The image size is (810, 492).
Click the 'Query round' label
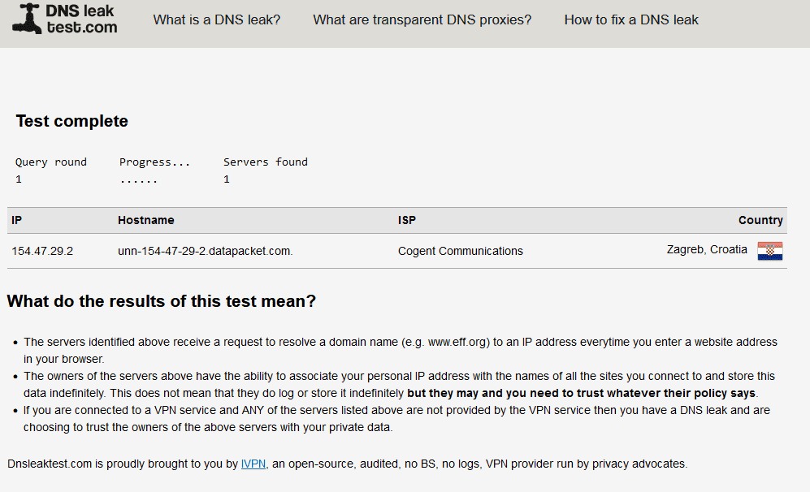click(x=50, y=162)
